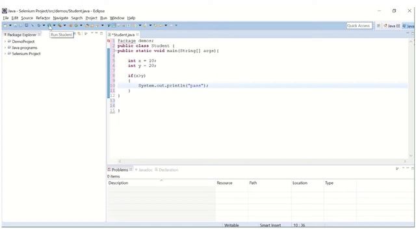Image resolution: width=416 pixels, height=234 pixels.
Task: Select the Package Explorer tab
Action: (21, 34)
